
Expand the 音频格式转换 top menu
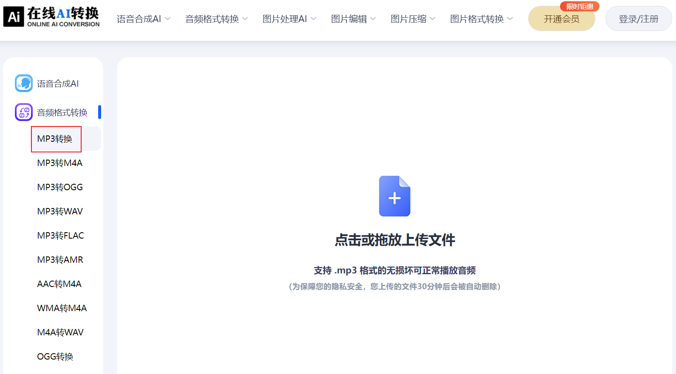(x=216, y=19)
